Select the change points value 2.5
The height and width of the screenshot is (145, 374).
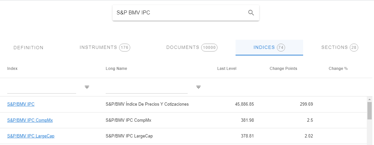coord(310,120)
